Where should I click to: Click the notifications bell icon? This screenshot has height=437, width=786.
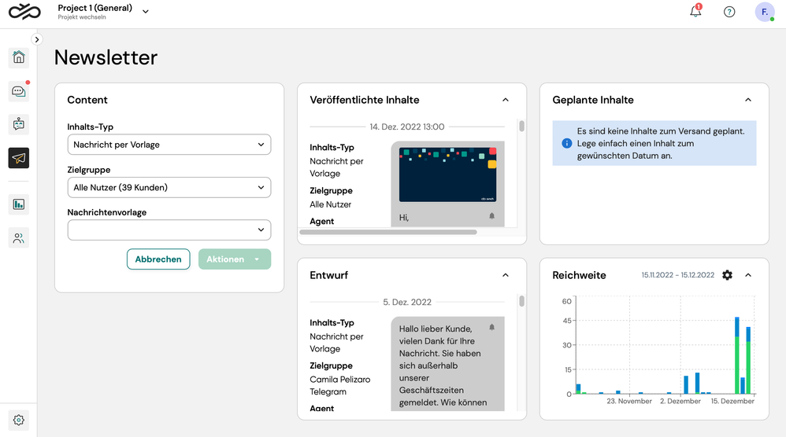point(695,12)
